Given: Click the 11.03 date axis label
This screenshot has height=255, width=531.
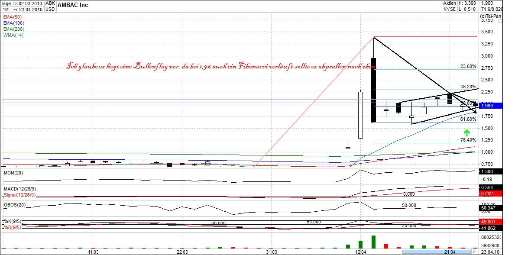Looking at the screenshot, I should click(x=93, y=252).
